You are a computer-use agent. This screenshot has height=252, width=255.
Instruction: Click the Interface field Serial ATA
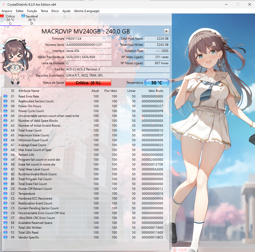[x=88, y=51]
